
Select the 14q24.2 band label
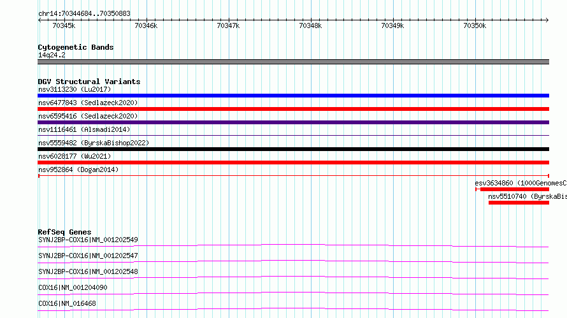point(52,55)
